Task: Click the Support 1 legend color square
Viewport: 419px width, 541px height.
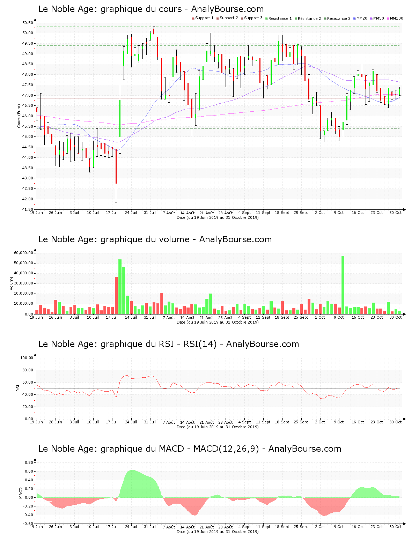Action: (193, 18)
